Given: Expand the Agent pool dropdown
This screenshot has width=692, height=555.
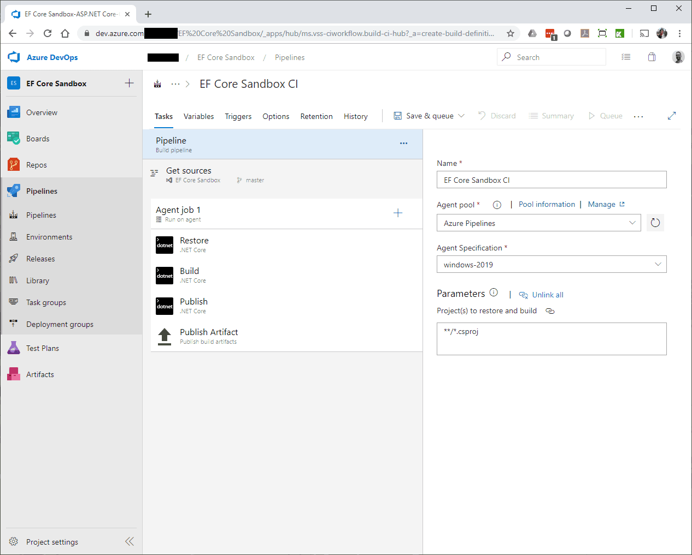Looking at the screenshot, I should [x=632, y=223].
